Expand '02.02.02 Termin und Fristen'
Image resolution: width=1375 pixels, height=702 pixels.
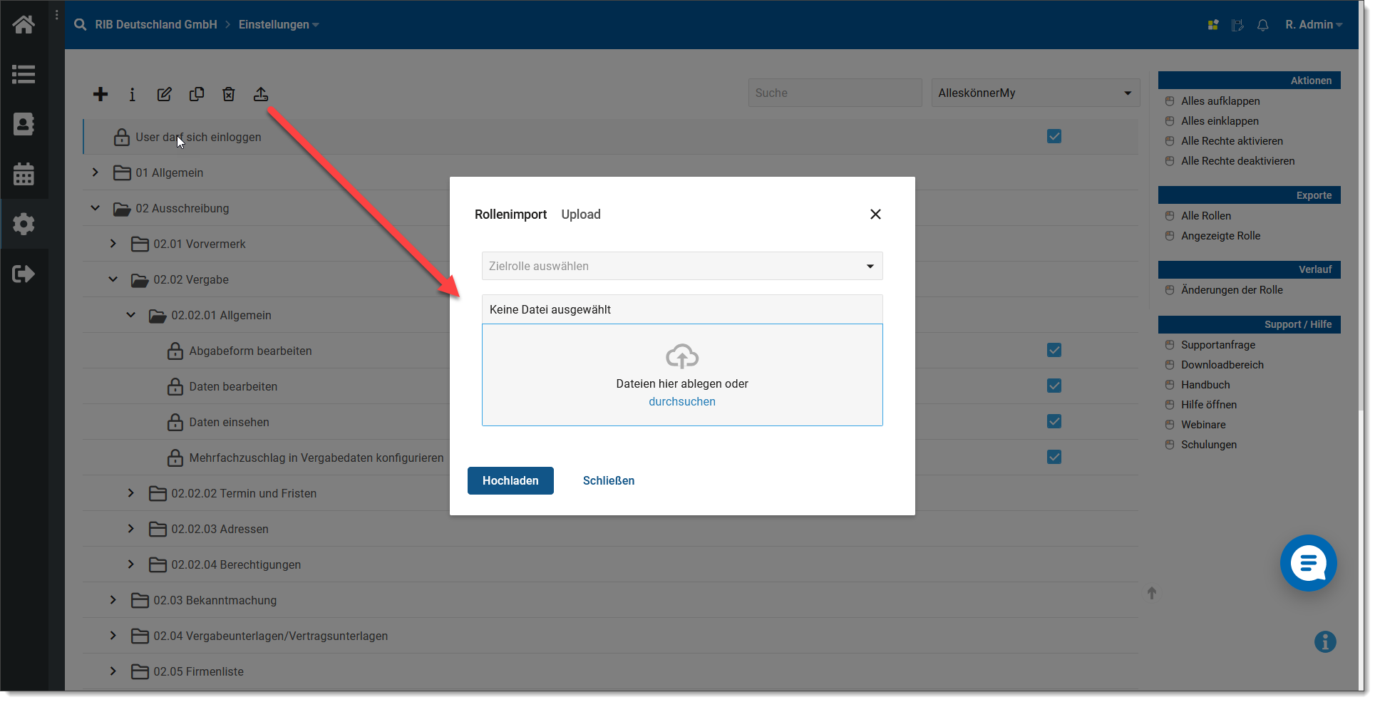tap(131, 493)
